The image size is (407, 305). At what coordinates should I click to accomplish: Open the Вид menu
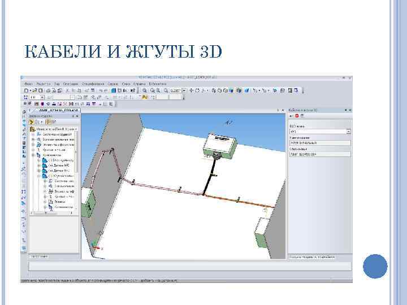point(57,84)
